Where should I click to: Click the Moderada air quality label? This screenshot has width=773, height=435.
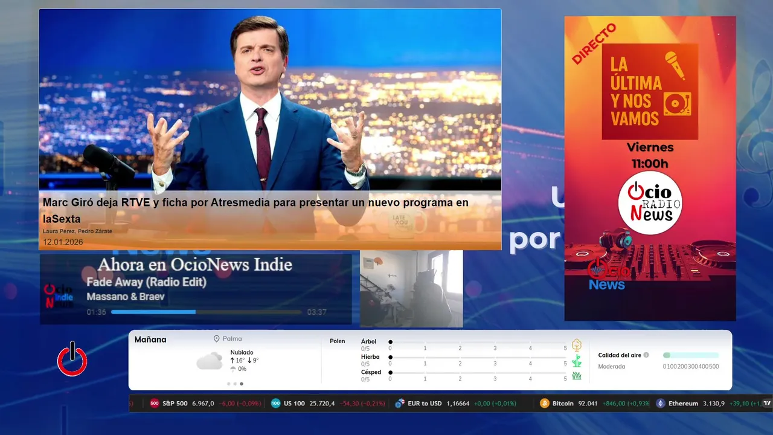click(612, 367)
